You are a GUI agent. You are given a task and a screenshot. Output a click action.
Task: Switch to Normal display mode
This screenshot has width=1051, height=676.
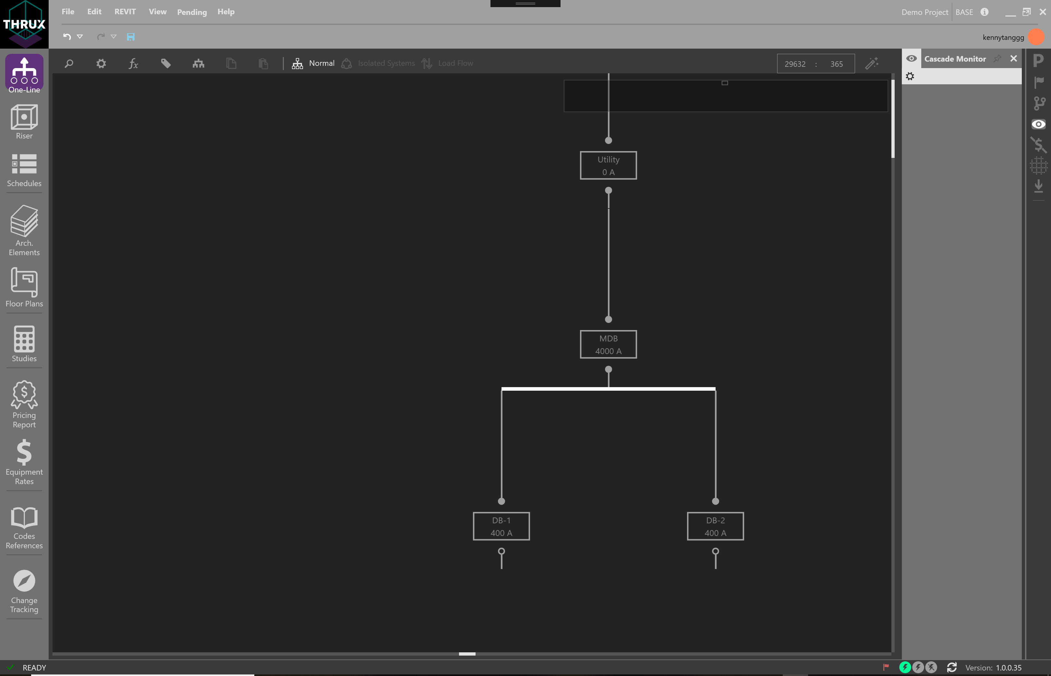click(314, 63)
